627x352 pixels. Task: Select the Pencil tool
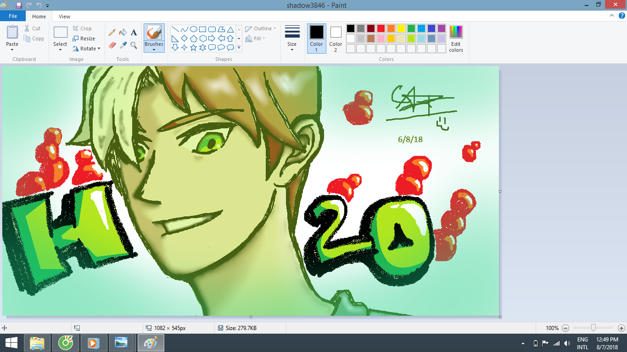pyautogui.click(x=112, y=33)
